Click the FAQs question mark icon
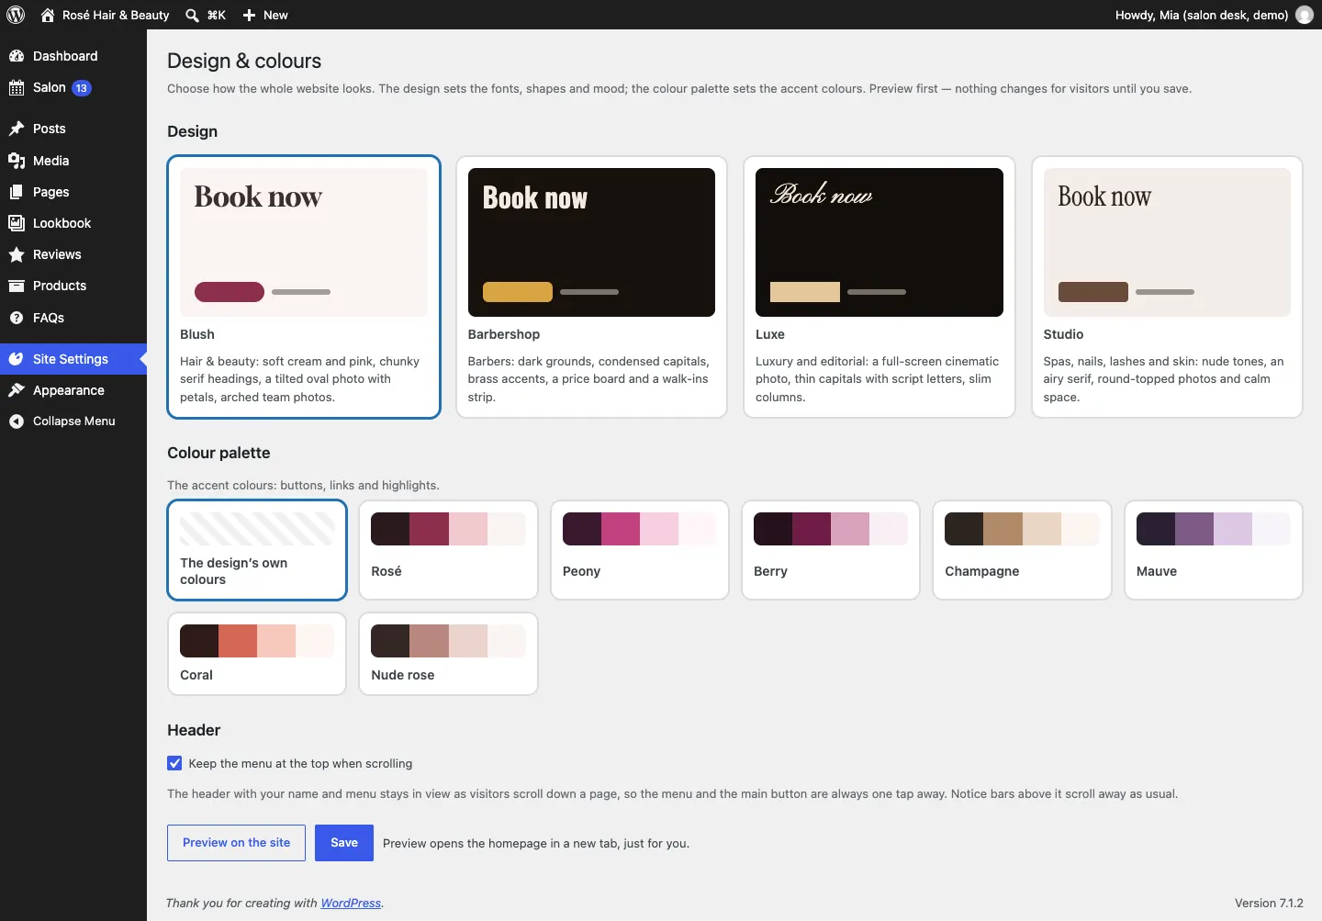This screenshot has height=921, width=1322. (x=17, y=318)
